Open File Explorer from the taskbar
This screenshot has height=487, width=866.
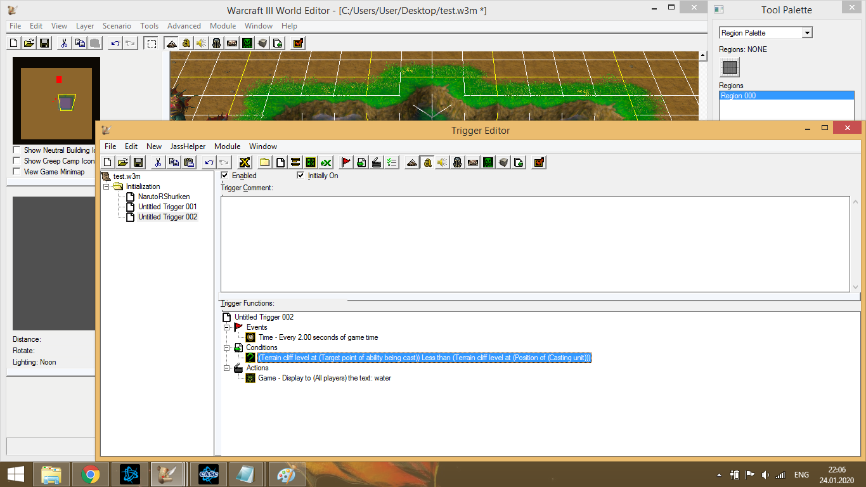(51, 474)
